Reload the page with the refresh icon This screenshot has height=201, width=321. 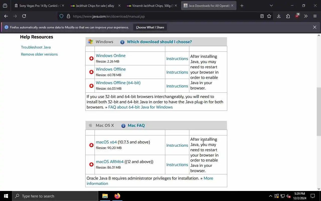point(24,16)
